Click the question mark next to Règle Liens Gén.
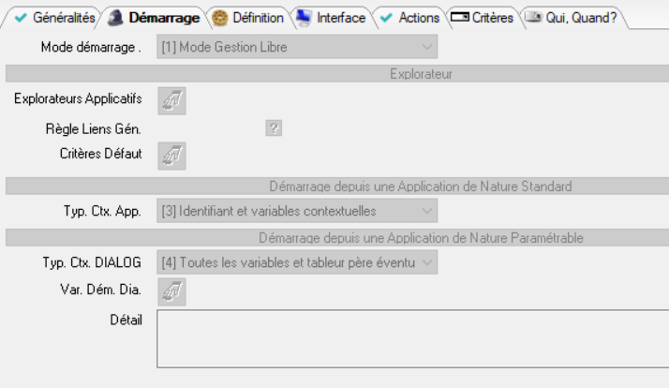 pos(274,129)
